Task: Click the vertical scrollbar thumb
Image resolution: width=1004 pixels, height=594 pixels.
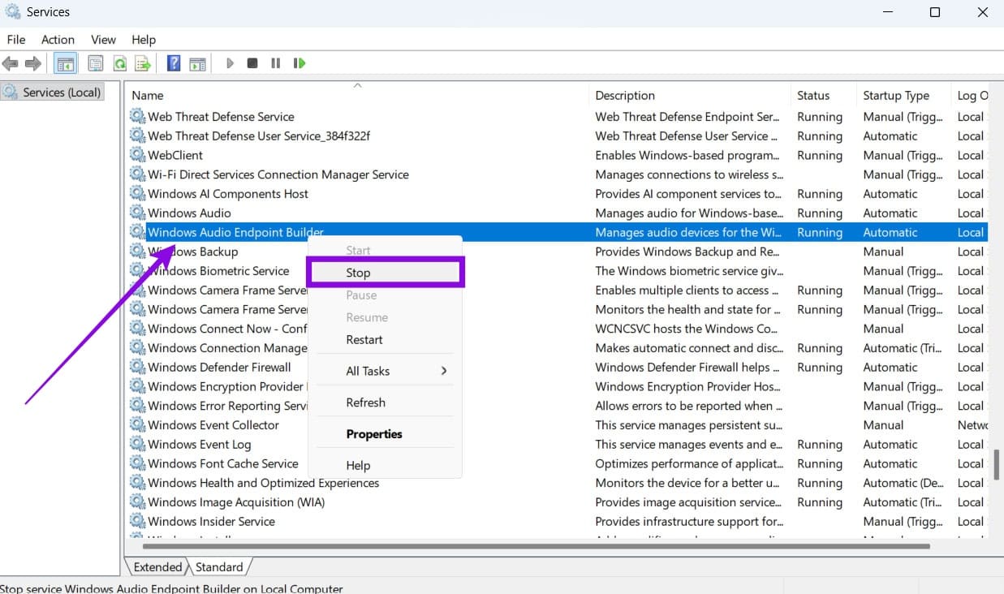Action: [x=996, y=464]
